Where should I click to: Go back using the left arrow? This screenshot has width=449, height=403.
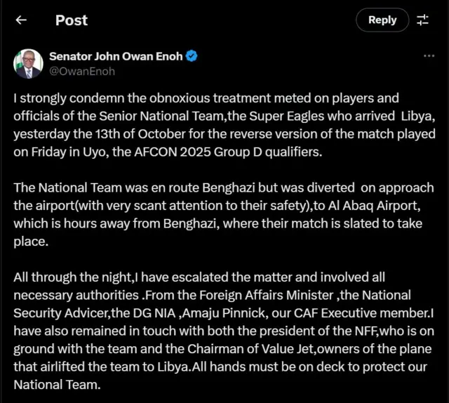pyautogui.click(x=21, y=20)
